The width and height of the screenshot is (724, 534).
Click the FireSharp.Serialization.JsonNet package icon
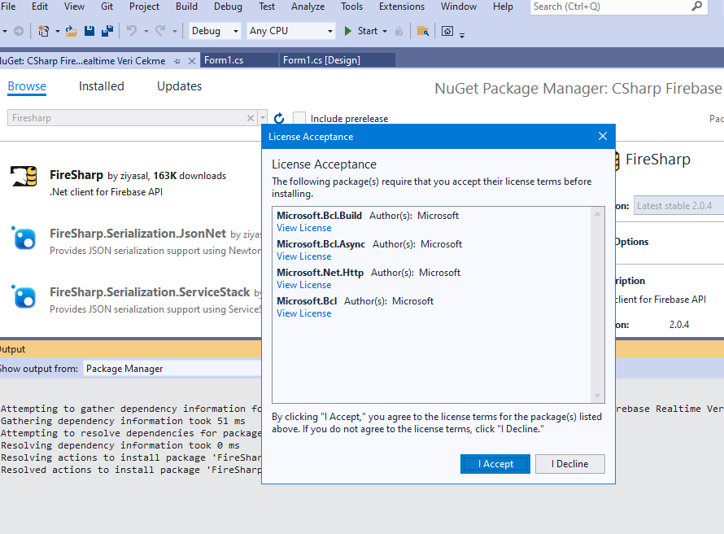pyautogui.click(x=24, y=238)
